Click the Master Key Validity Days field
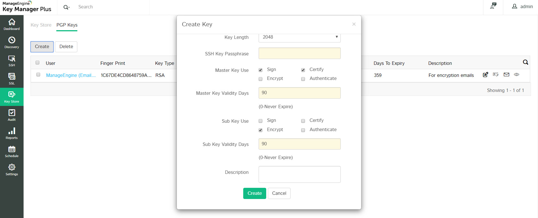This screenshot has height=218, width=538. [299, 93]
